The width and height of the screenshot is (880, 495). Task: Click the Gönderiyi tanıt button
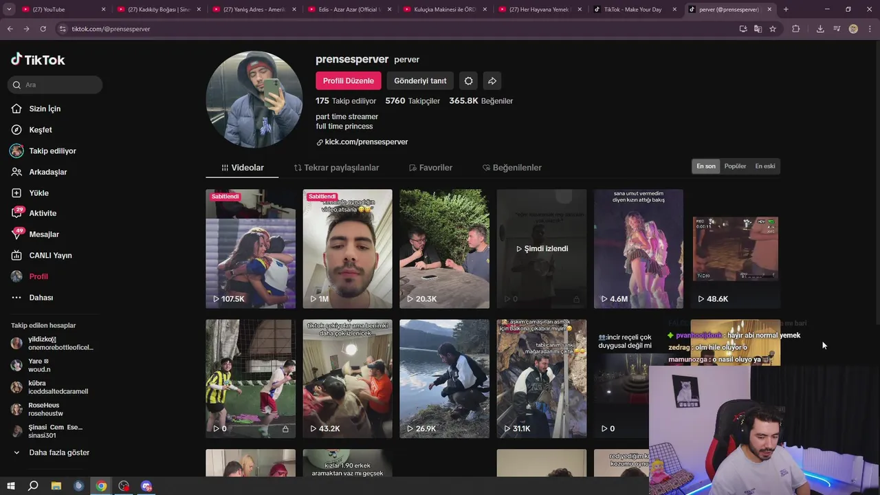(x=420, y=81)
